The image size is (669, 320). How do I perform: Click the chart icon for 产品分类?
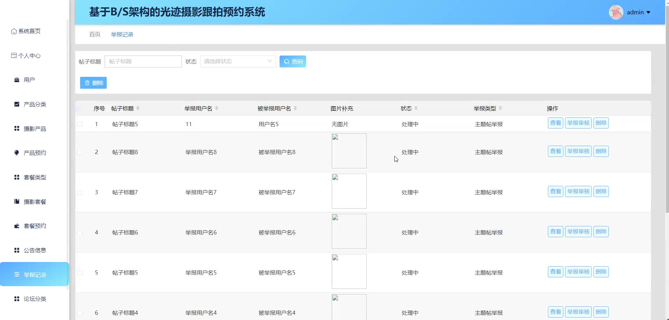tap(16, 104)
